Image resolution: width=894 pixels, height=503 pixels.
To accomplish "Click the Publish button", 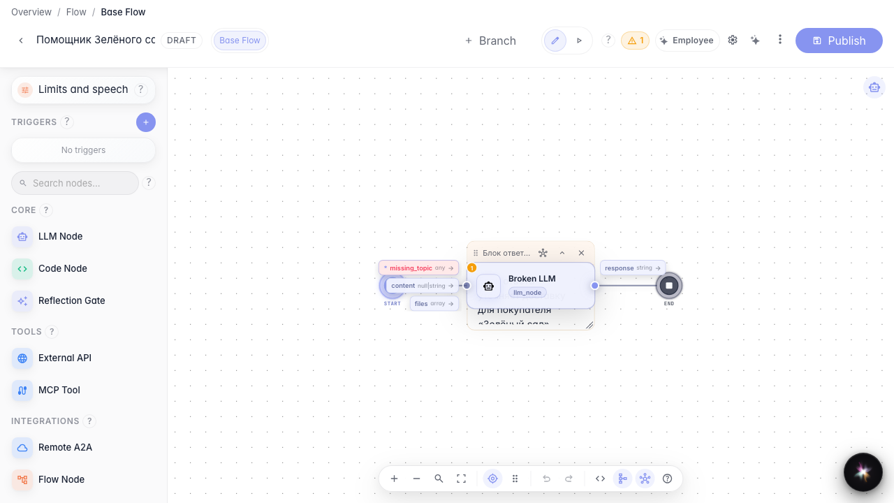I will point(839,41).
